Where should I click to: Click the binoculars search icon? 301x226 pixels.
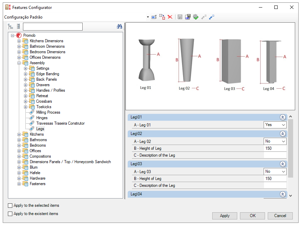pos(119,26)
